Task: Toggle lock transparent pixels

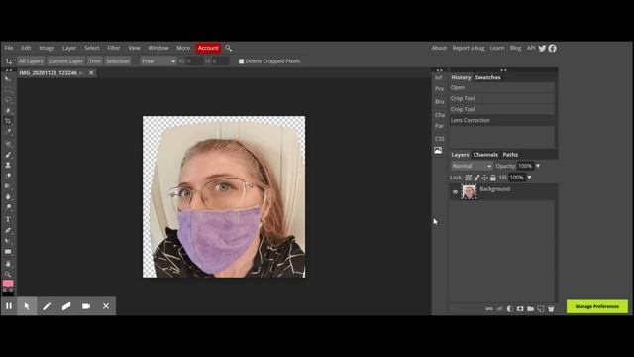Action: [x=469, y=178]
